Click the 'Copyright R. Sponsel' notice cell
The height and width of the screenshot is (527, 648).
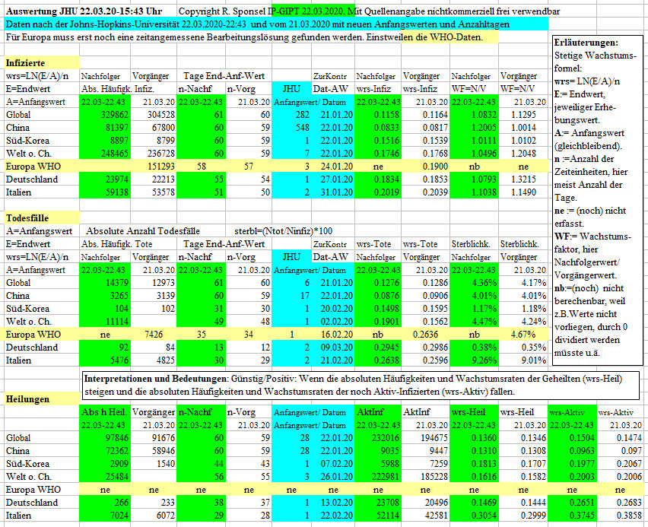pyautogui.click(x=370, y=11)
